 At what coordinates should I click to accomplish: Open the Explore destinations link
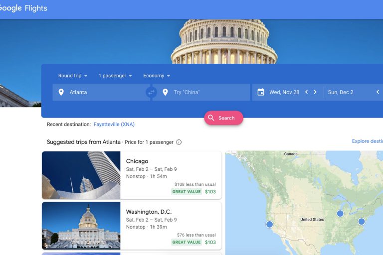pos(368,141)
